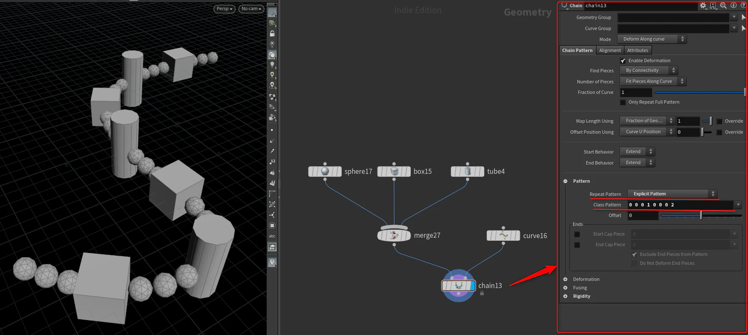Screen dimensions: 748x335
Task: Select the sphere17 node icon
Action: coord(325,171)
